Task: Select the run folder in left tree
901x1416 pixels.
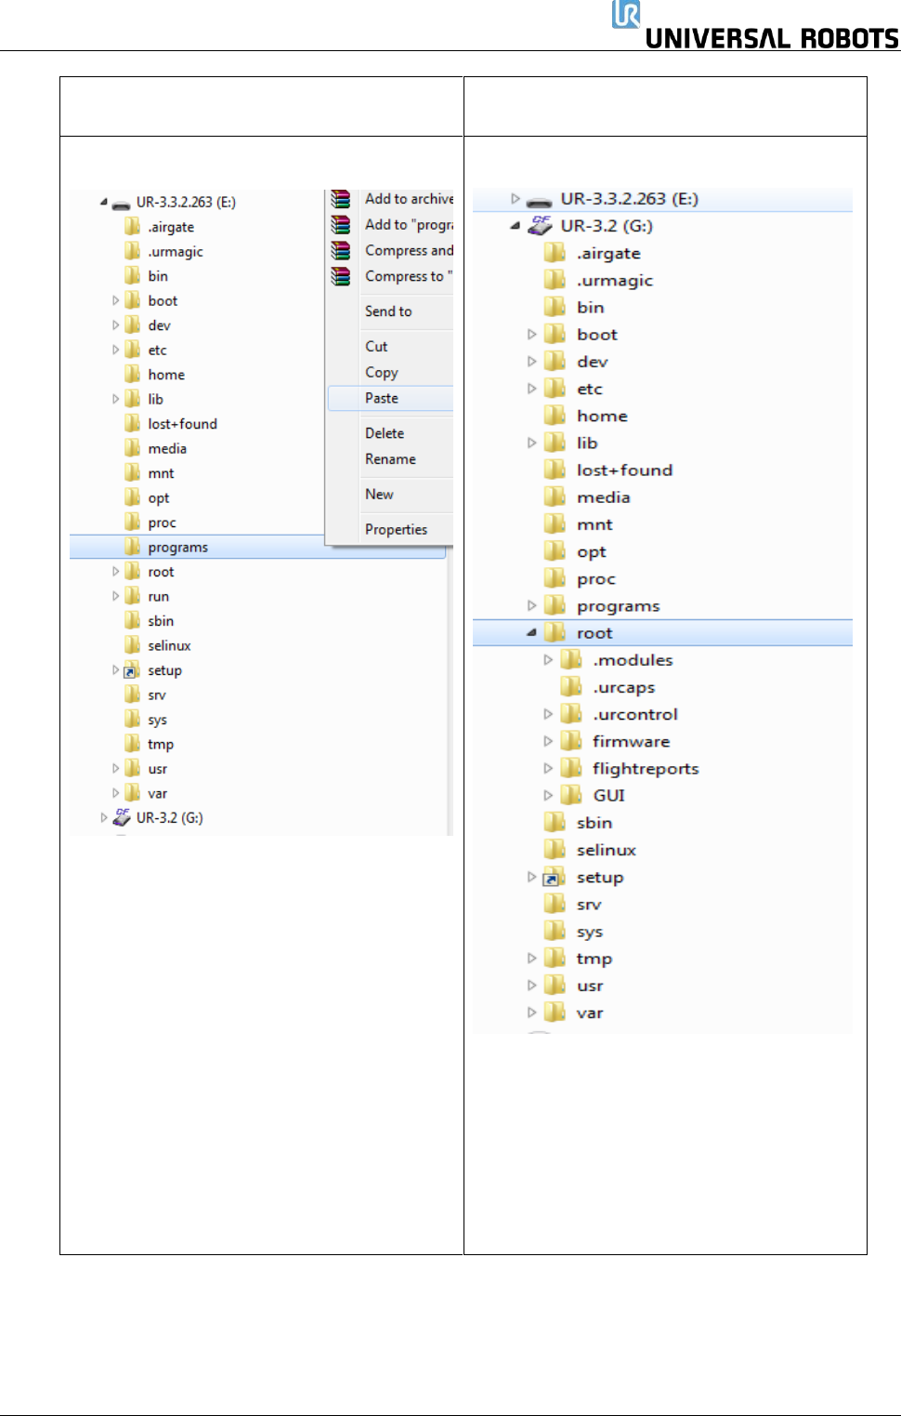Action: 159,596
